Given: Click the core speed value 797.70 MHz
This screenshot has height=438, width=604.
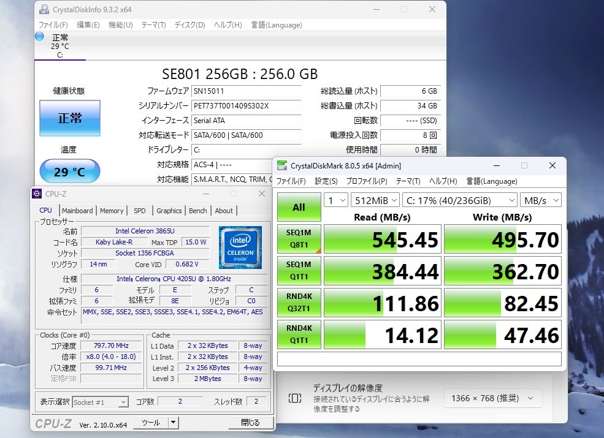Looking at the screenshot, I should tap(111, 345).
